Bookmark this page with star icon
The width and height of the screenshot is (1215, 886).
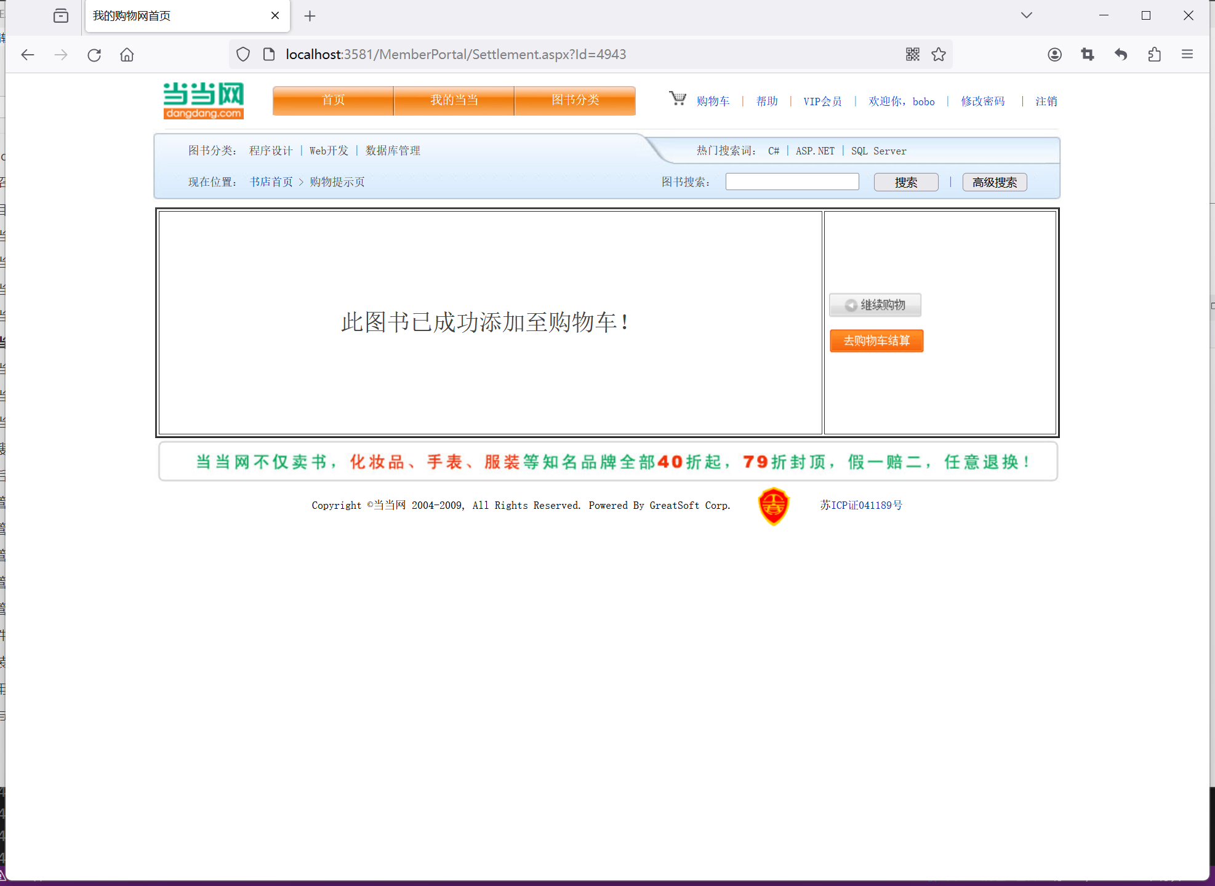point(939,54)
